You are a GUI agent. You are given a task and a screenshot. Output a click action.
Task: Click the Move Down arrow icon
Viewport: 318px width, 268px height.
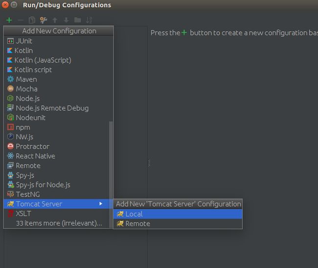point(66,20)
